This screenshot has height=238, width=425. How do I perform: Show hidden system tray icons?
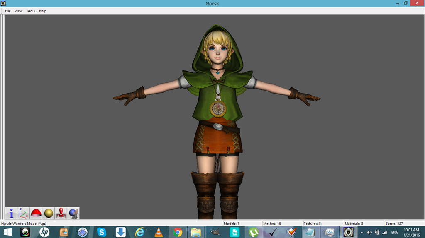(362, 232)
